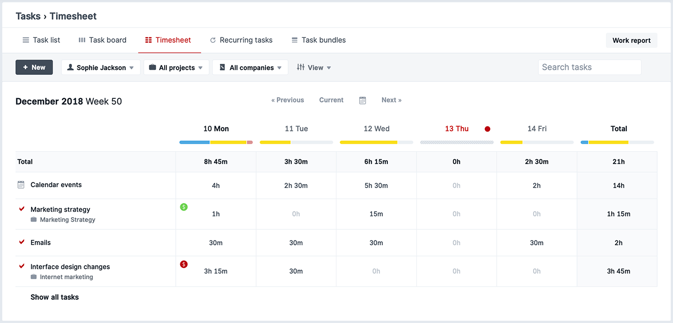
Task: Click Show all tasks
Action: pyautogui.click(x=55, y=297)
